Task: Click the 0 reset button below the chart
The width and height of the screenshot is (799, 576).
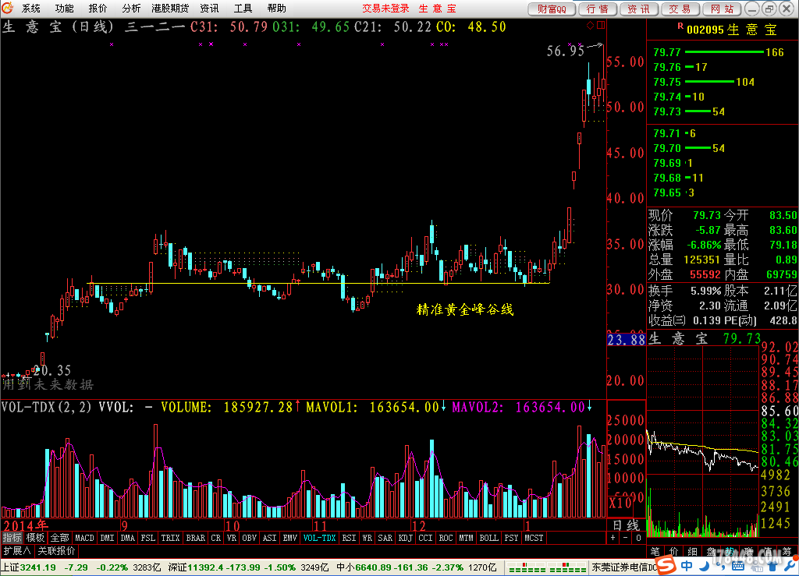Action: (638, 538)
